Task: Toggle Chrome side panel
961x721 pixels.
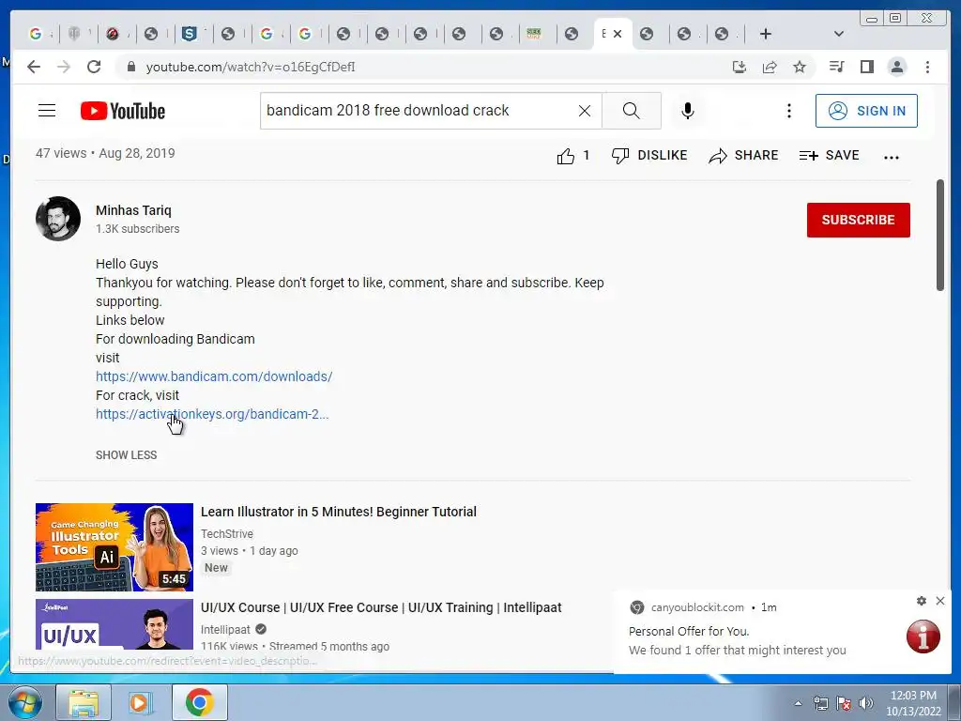Action: pyautogui.click(x=866, y=67)
